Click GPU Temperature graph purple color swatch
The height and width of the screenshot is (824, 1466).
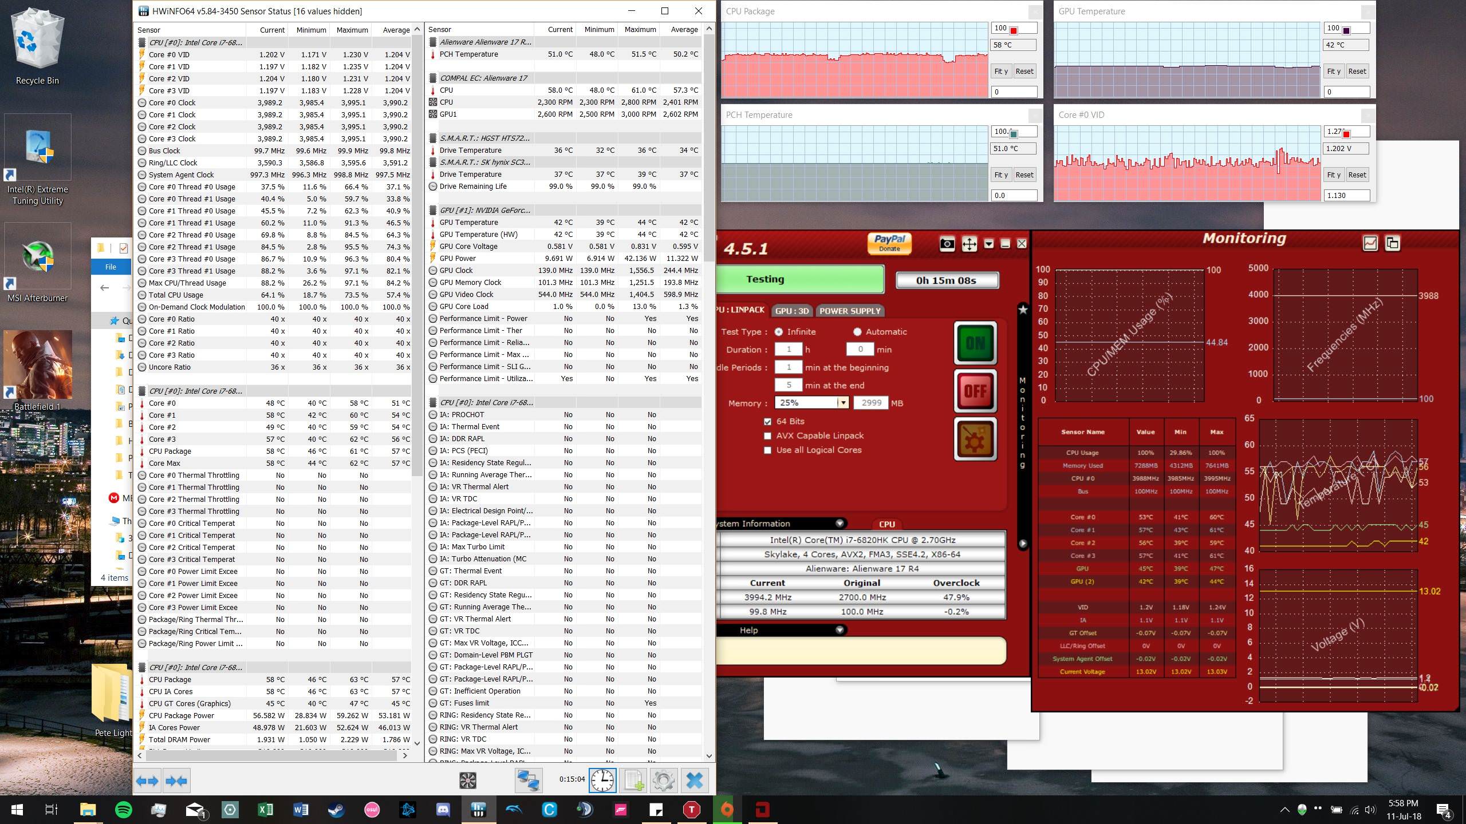coord(1346,30)
